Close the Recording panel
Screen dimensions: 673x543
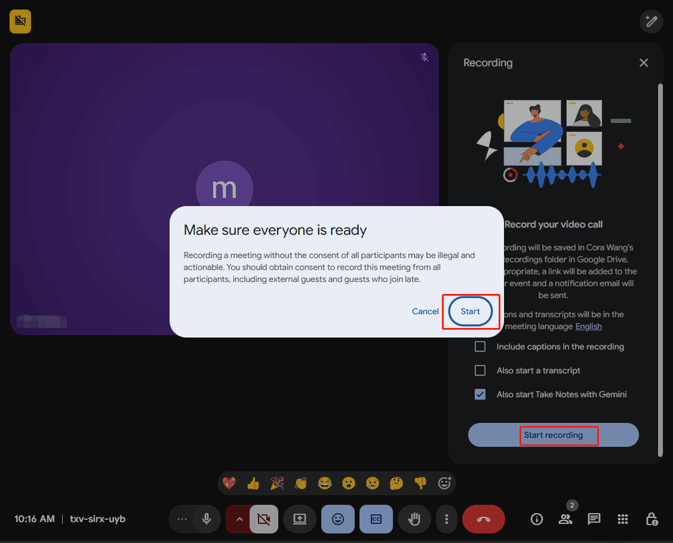[x=644, y=63]
